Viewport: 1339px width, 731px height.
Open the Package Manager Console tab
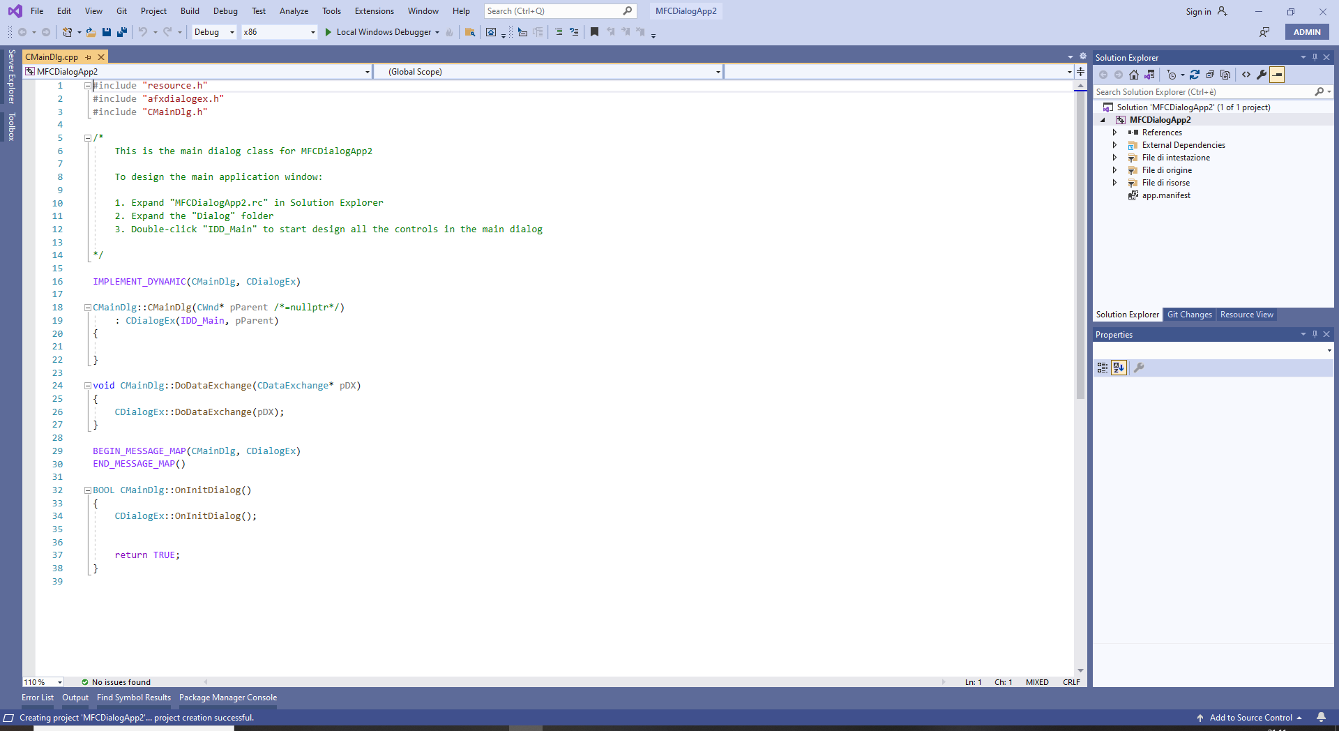tap(228, 698)
